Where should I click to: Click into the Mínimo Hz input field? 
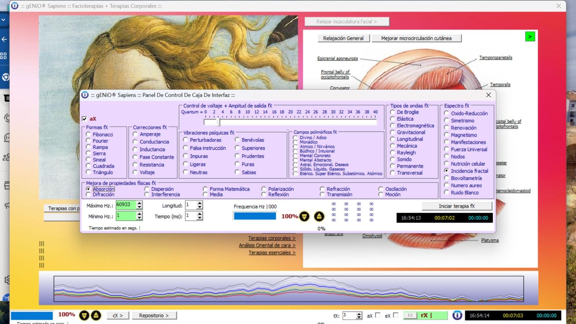coord(125,216)
